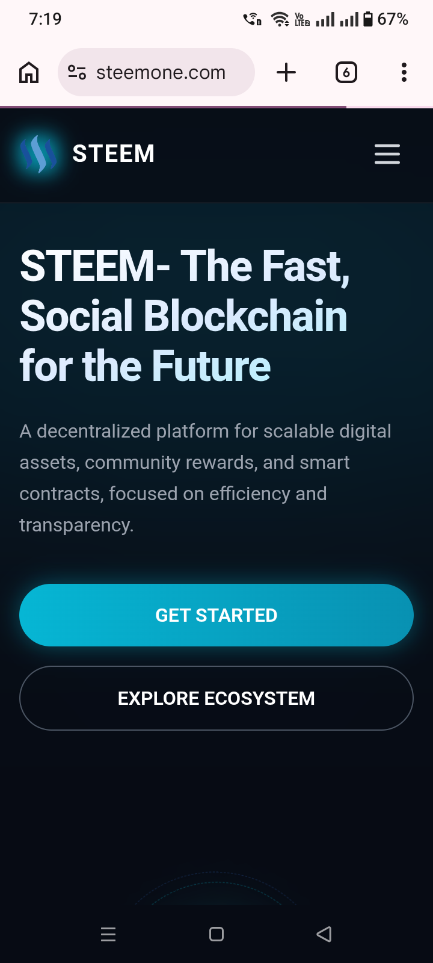Tap the Android back triangle button

pyautogui.click(x=324, y=934)
